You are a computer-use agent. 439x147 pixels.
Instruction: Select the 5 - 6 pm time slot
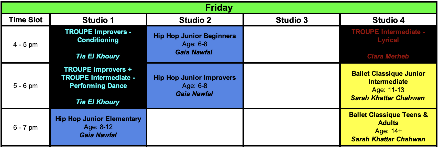pyautogui.click(x=26, y=86)
